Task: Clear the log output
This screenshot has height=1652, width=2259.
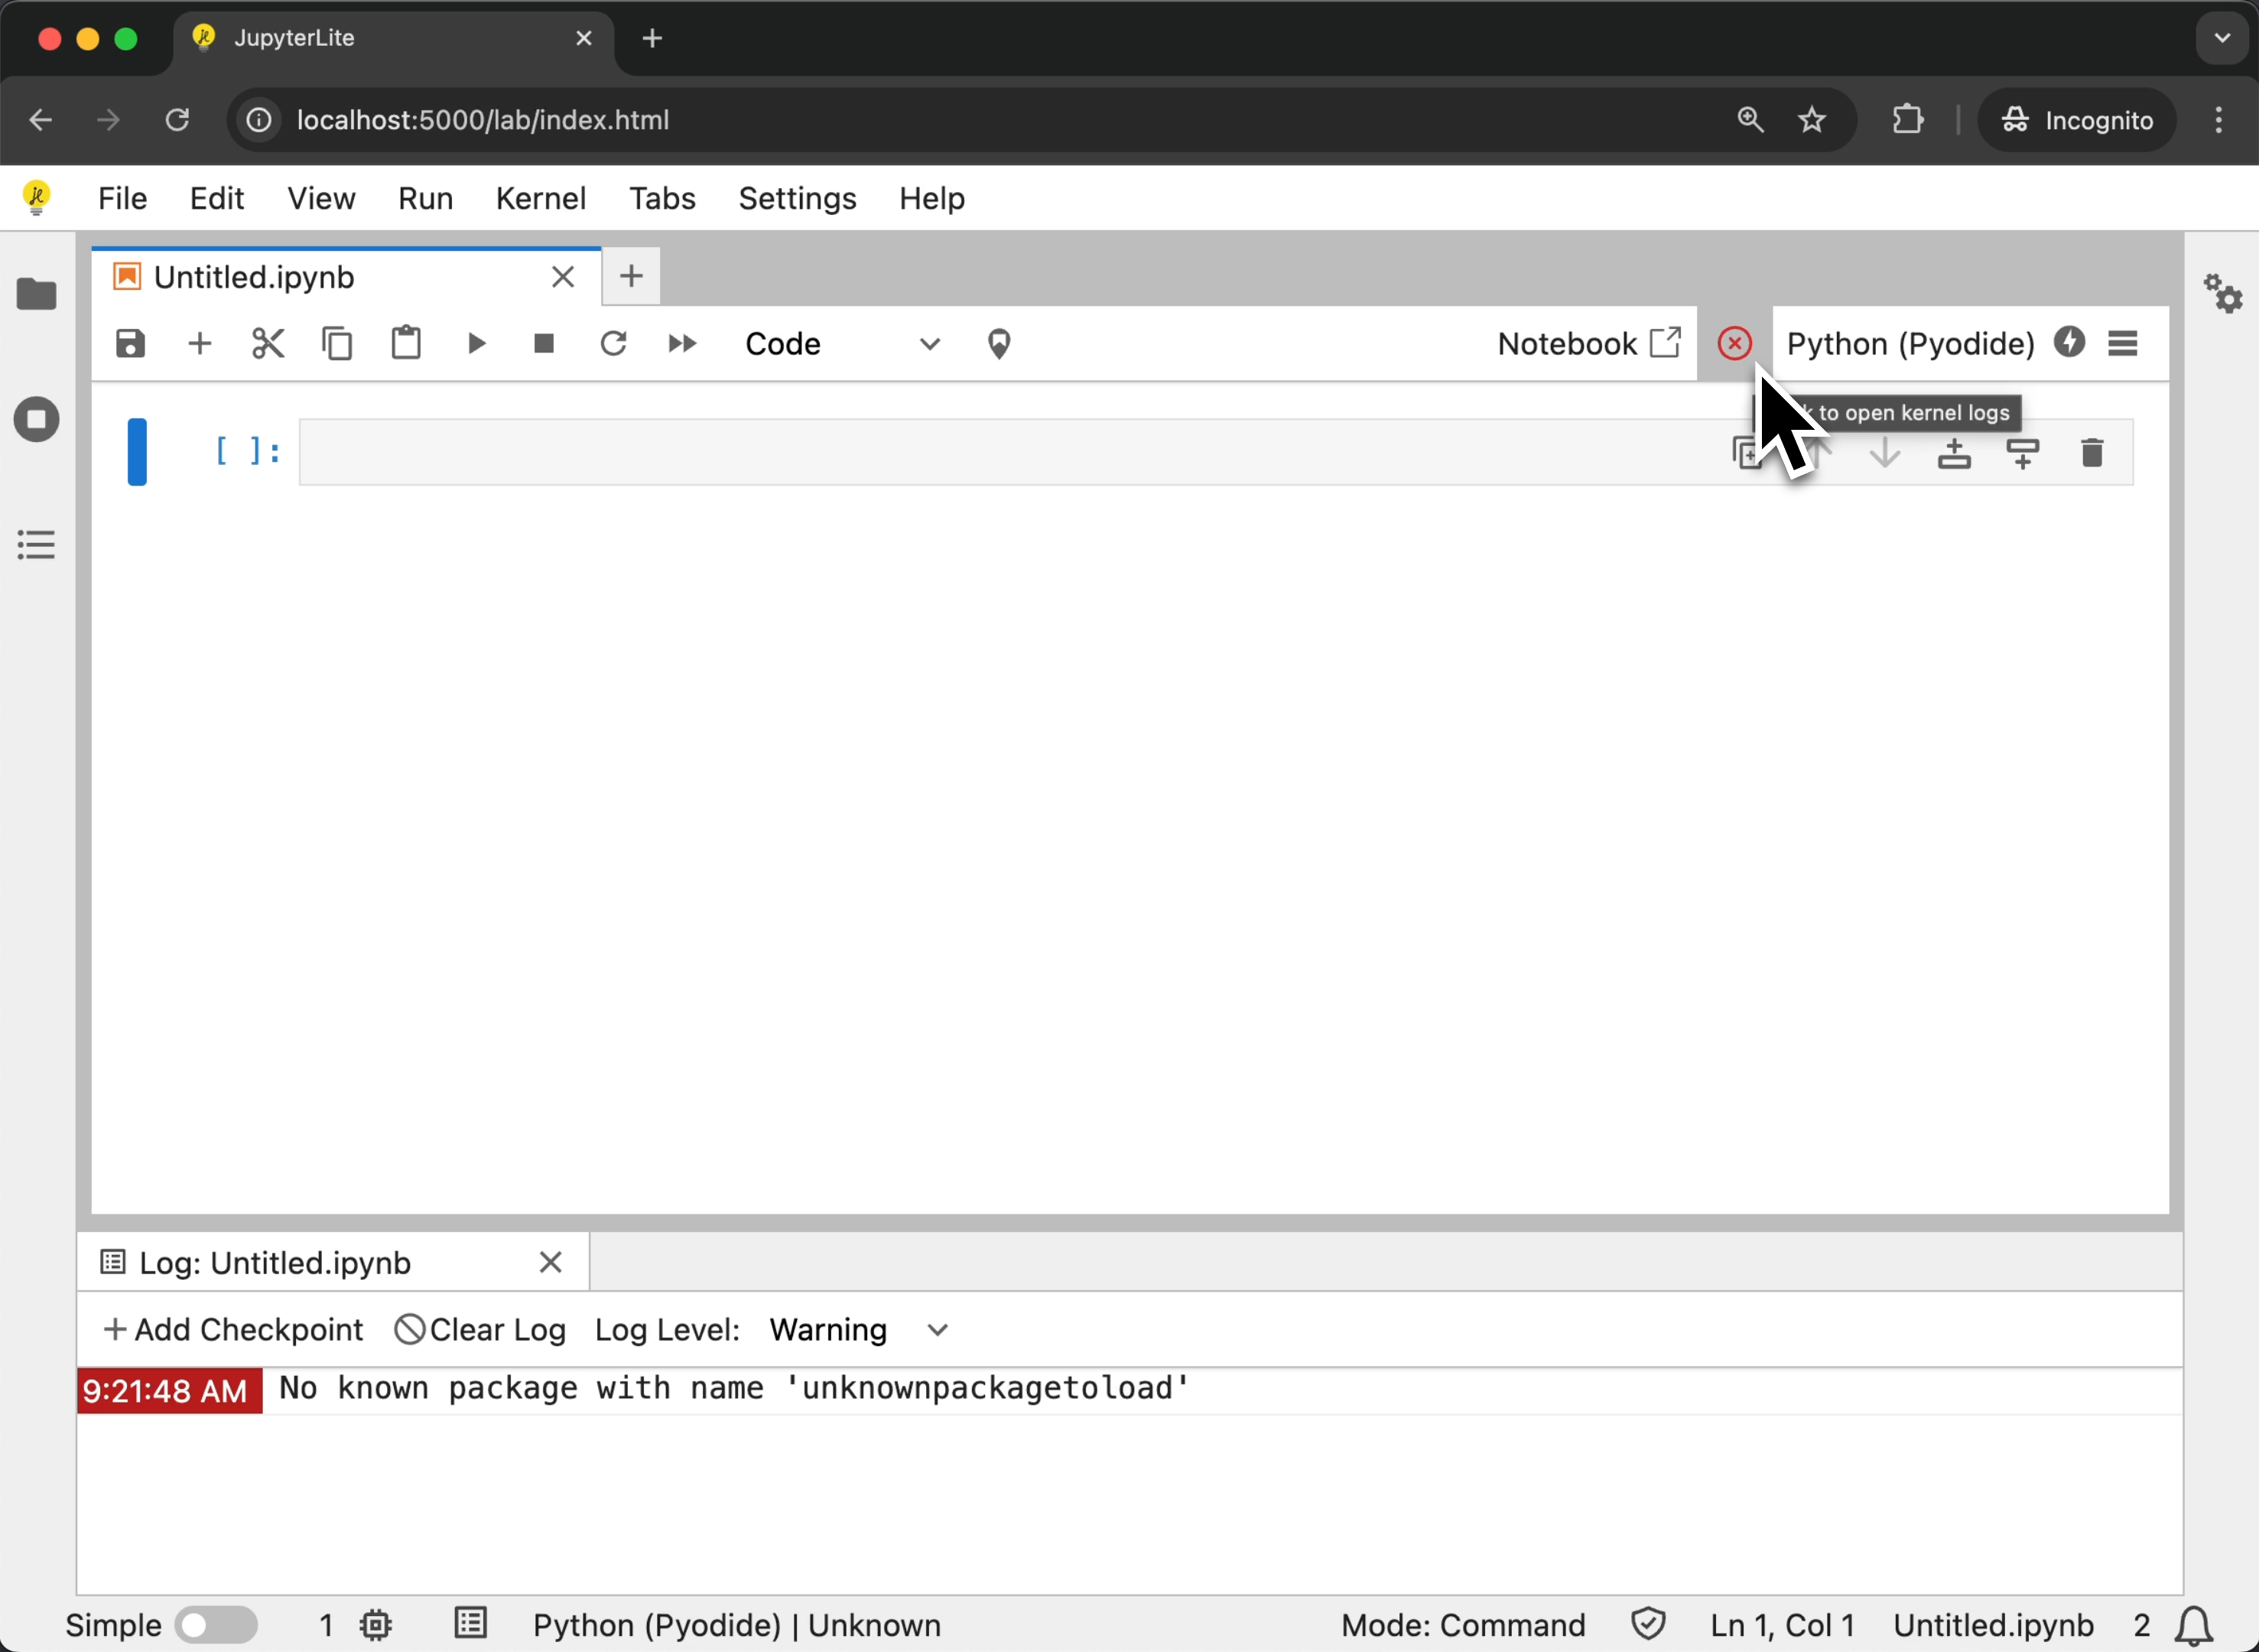Action: point(481,1329)
